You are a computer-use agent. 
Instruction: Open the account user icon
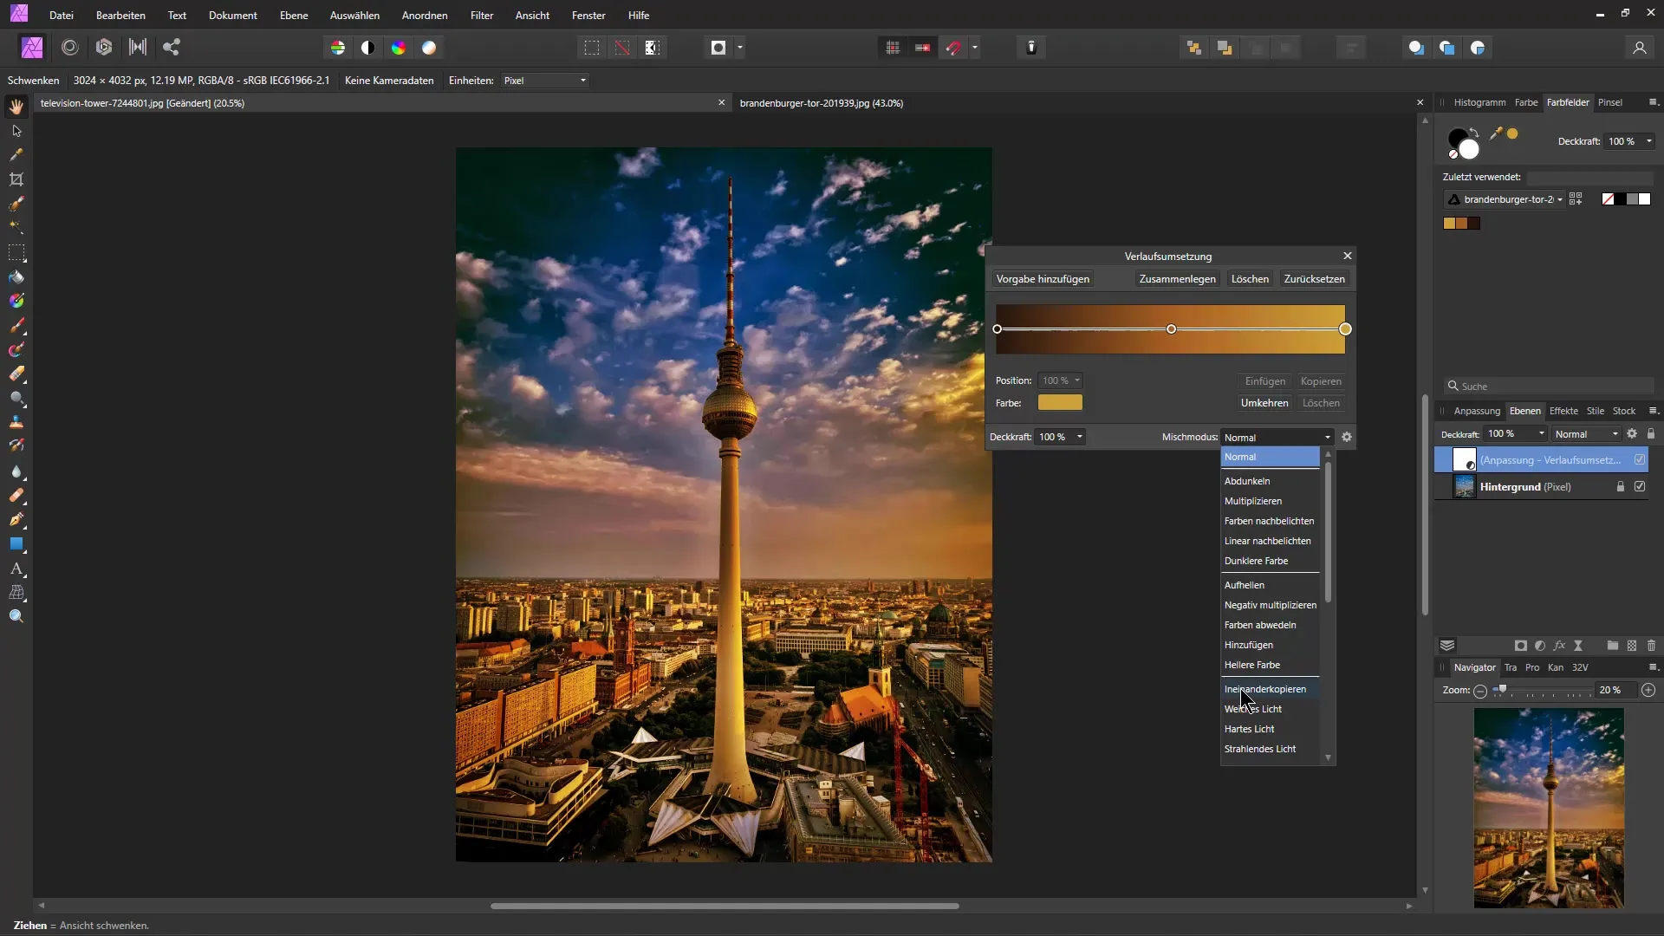[1640, 48]
